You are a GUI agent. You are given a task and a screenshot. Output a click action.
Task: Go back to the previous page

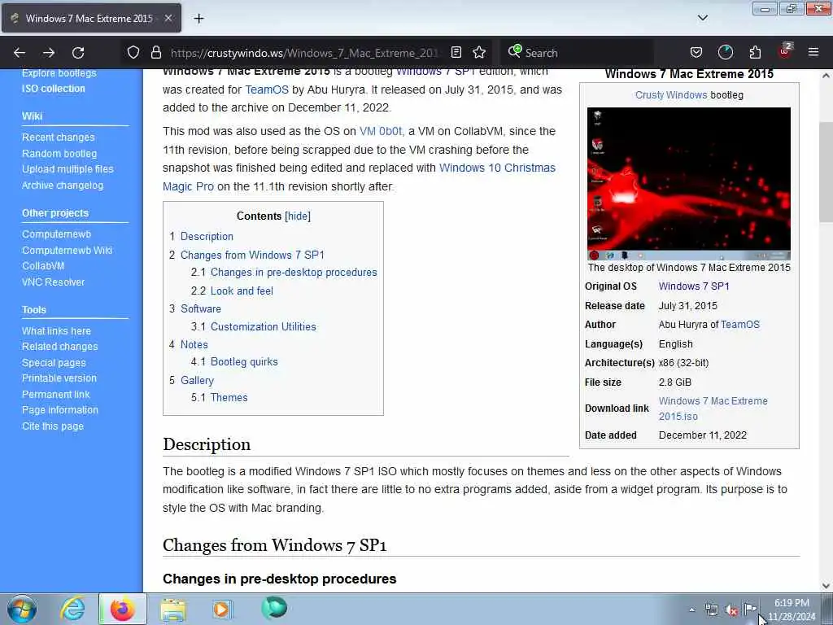[20, 53]
